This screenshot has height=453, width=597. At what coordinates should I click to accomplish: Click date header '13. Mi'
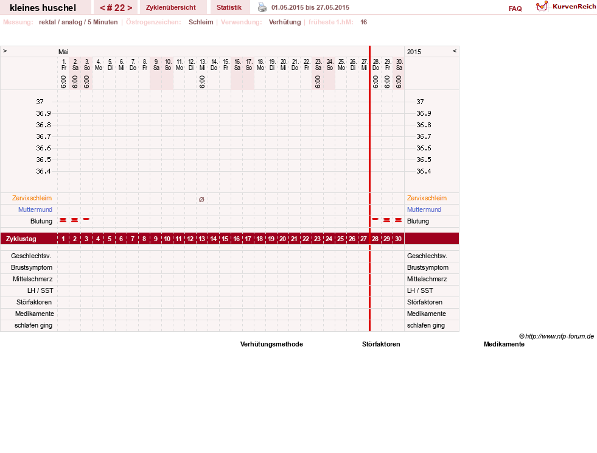click(203, 65)
